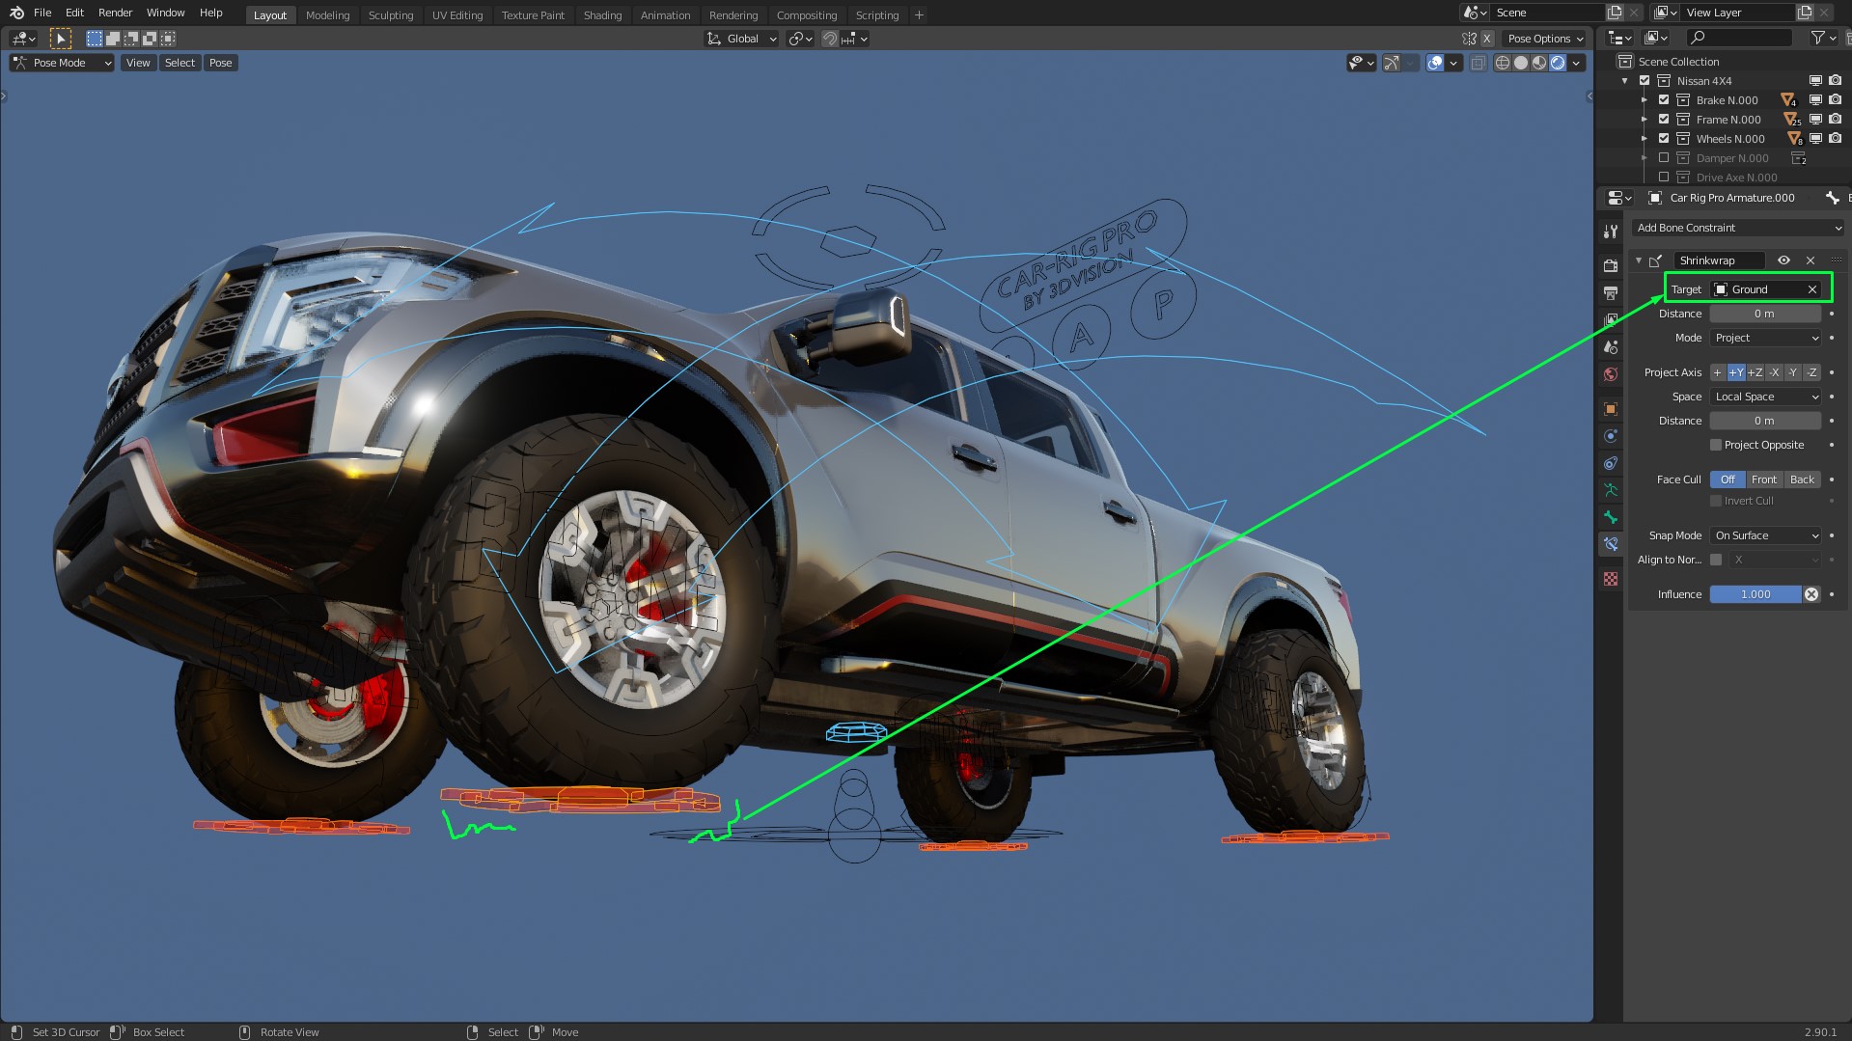Screen dimensions: 1852x1041
Task: Hide the Shrinkwrap constraint with eye icon
Action: [x=1783, y=260]
